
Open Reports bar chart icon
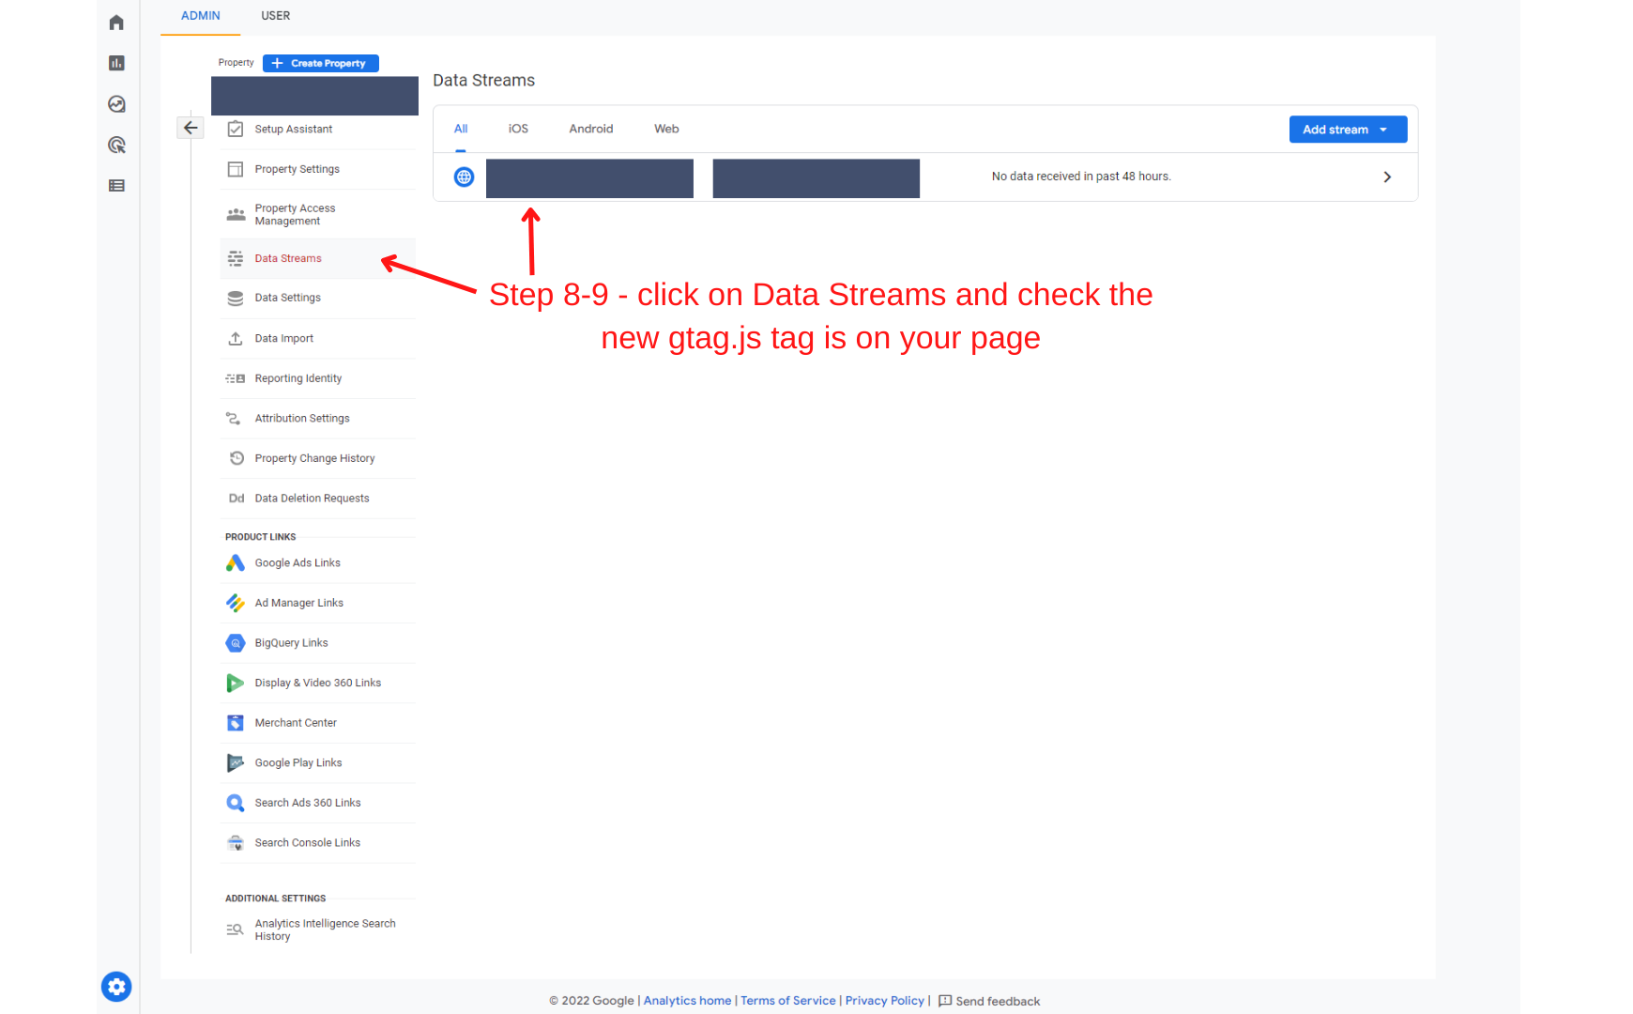pos(116,63)
